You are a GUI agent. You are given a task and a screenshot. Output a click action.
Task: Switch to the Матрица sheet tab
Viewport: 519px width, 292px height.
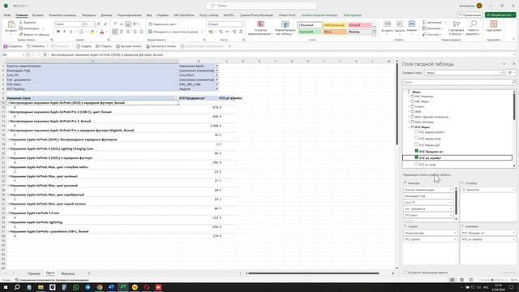67,273
